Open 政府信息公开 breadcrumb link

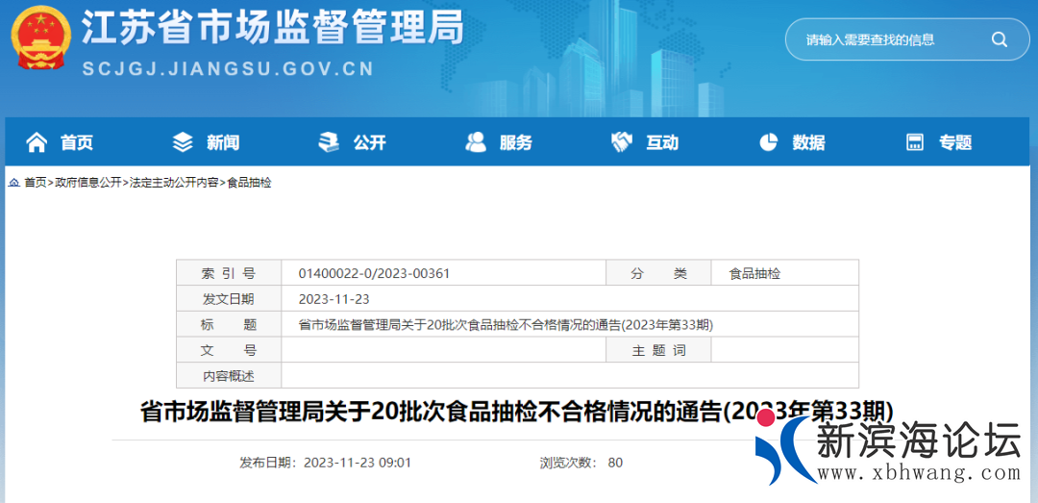[87, 183]
